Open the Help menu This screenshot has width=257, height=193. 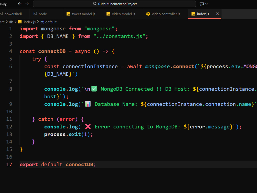coord(3,4)
